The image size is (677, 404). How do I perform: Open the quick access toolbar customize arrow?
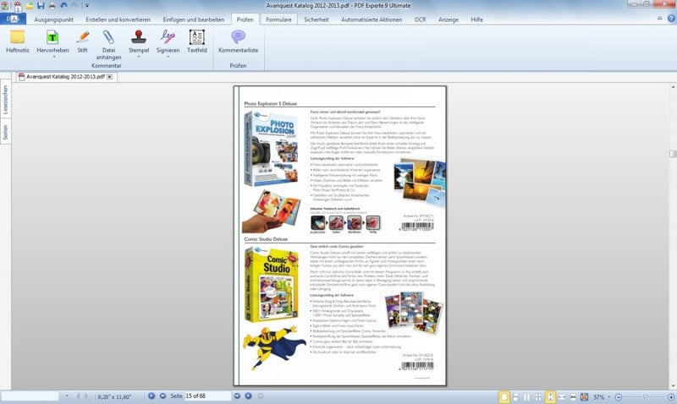tap(87, 6)
